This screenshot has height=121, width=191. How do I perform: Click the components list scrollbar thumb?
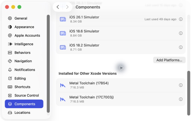189,93
